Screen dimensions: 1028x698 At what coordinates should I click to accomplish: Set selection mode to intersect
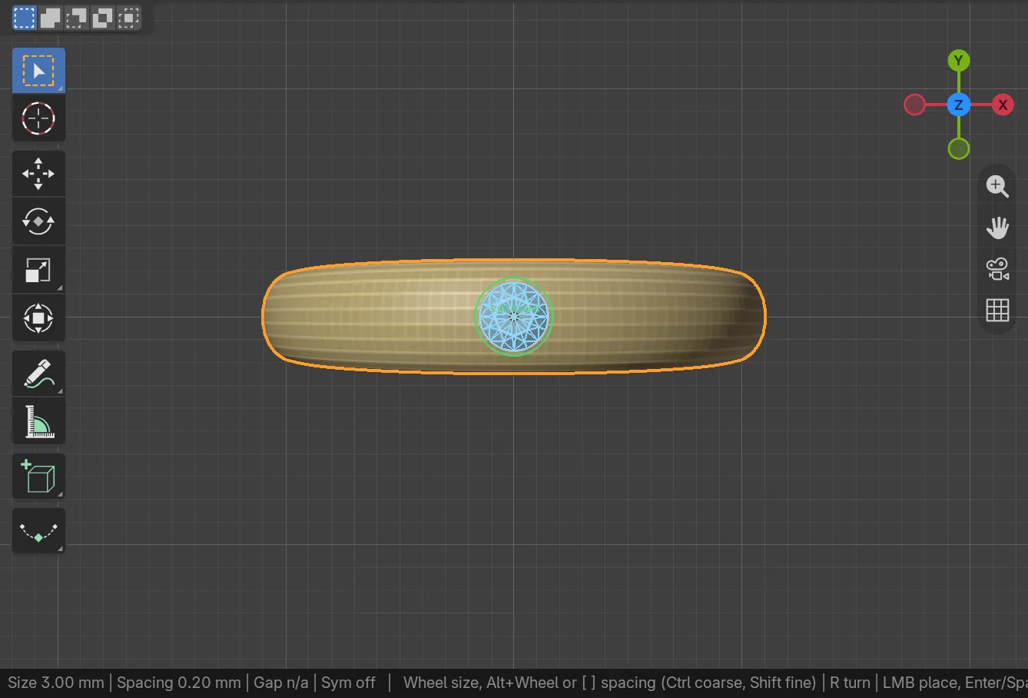pyautogui.click(x=128, y=18)
